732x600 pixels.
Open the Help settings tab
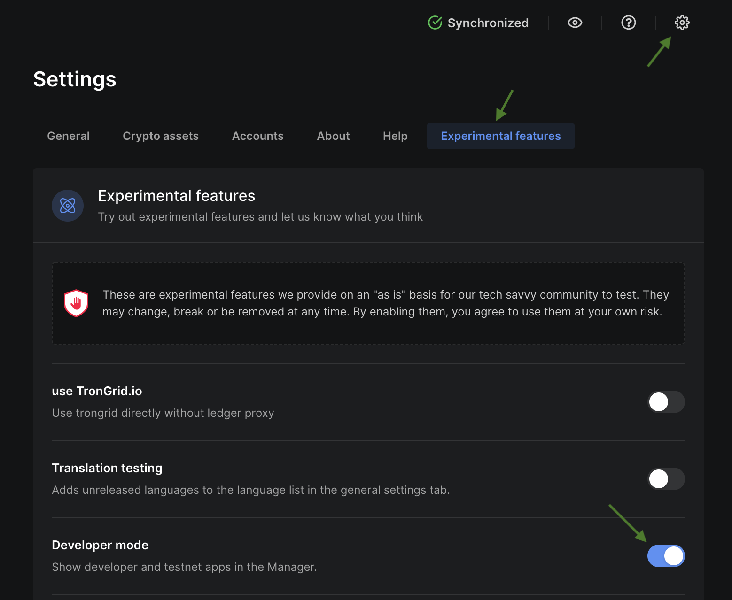(x=395, y=136)
